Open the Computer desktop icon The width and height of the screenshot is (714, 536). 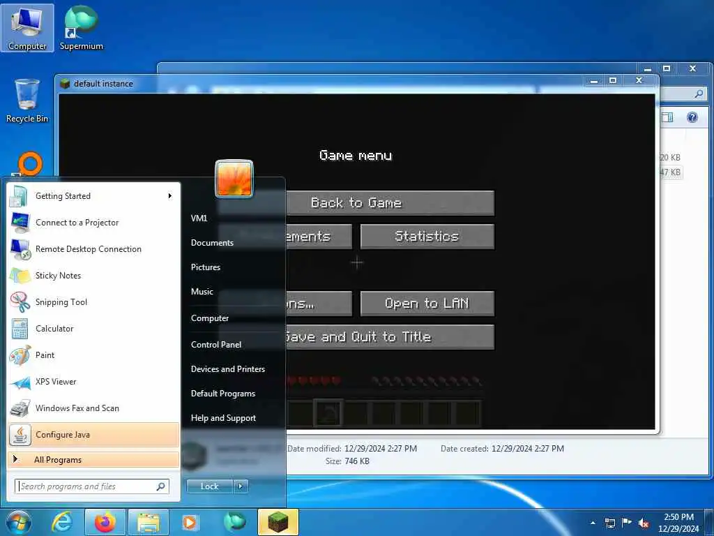(27, 28)
